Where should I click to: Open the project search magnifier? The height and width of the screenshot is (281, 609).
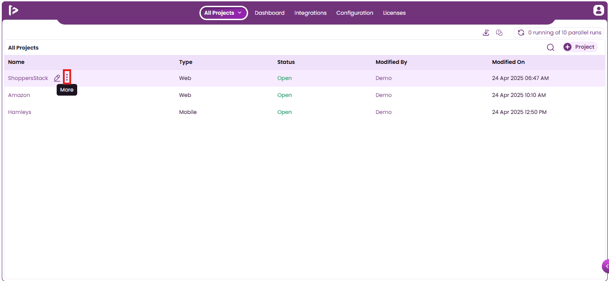551,47
